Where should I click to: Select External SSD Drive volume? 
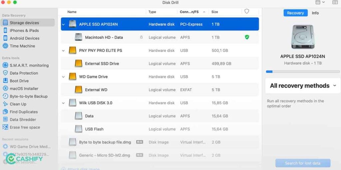(x=160, y=63)
